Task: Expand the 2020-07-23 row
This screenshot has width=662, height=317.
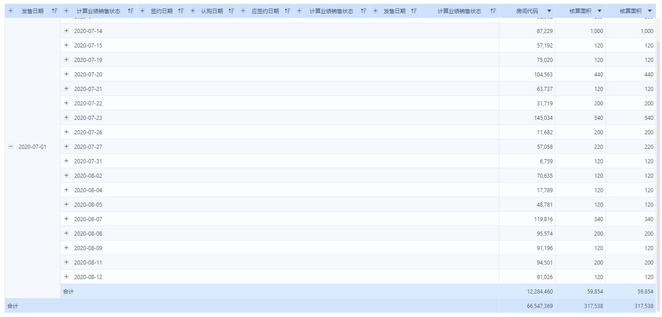Action: point(66,118)
